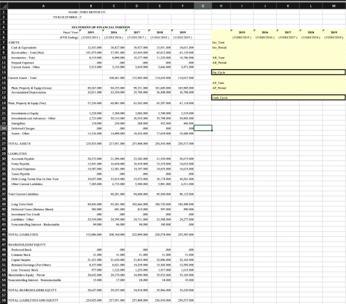Select row 58 header
The image size is (346, 304).
[4, 300]
